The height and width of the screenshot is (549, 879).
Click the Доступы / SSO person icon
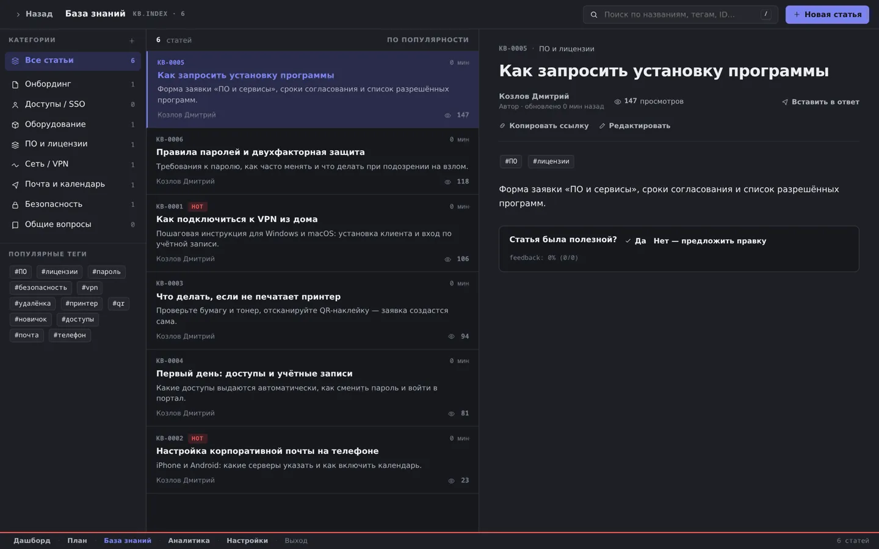point(15,105)
